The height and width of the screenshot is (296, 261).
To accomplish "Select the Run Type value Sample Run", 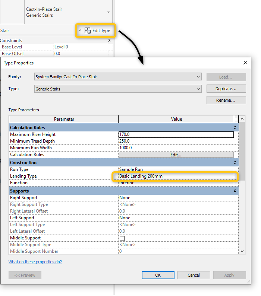I will 176,169.
